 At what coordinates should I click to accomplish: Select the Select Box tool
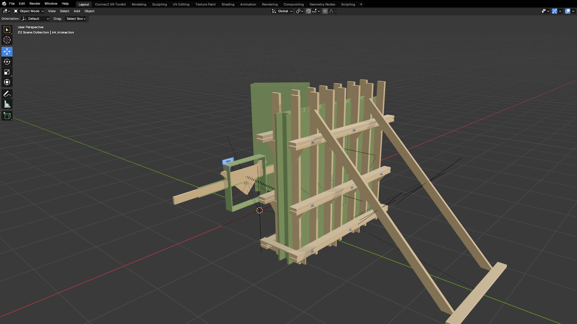click(7, 30)
